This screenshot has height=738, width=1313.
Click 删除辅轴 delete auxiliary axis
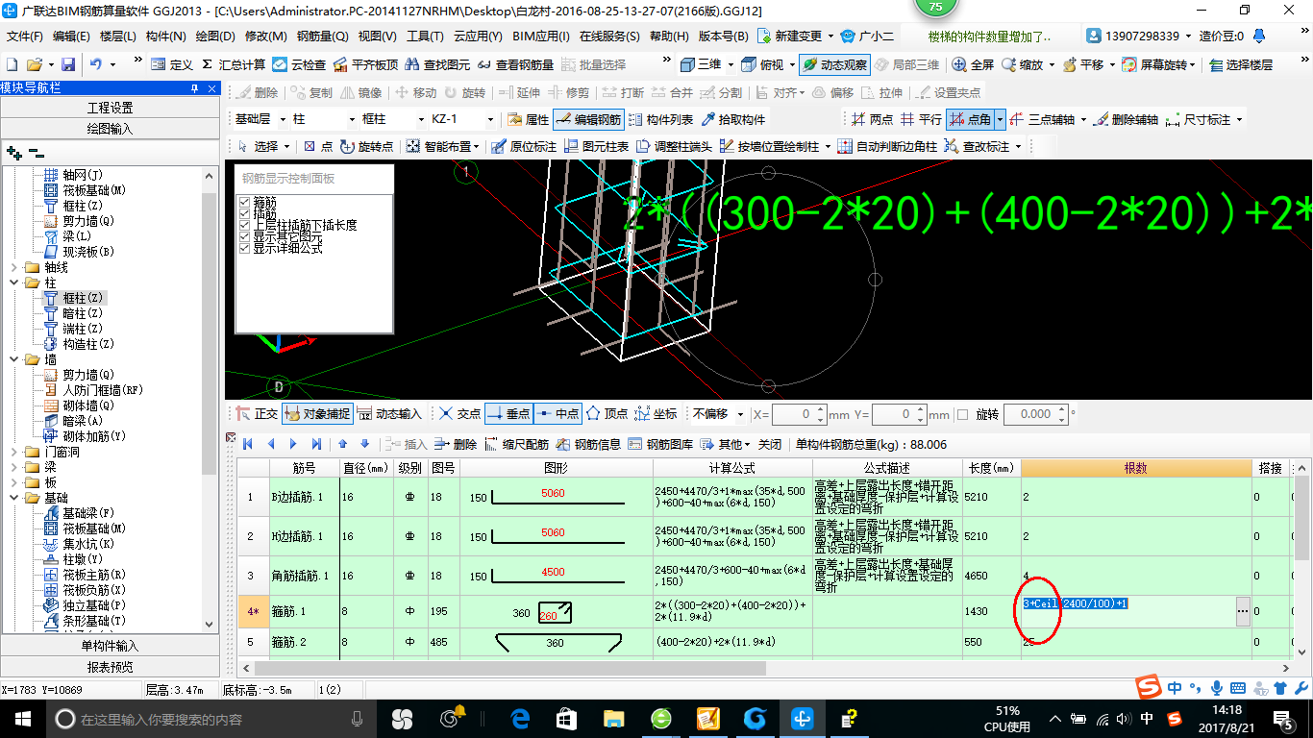point(1125,119)
